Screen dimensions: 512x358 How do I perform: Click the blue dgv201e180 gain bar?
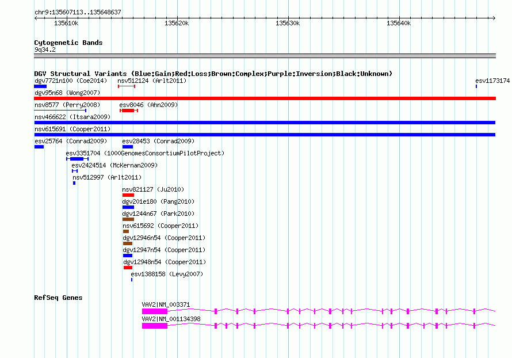point(128,207)
